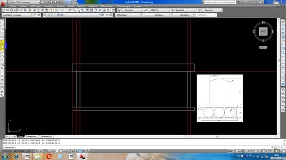This screenshot has height=160, width=286.
Task: Open the Outils menu
Action: [x=71, y=6]
